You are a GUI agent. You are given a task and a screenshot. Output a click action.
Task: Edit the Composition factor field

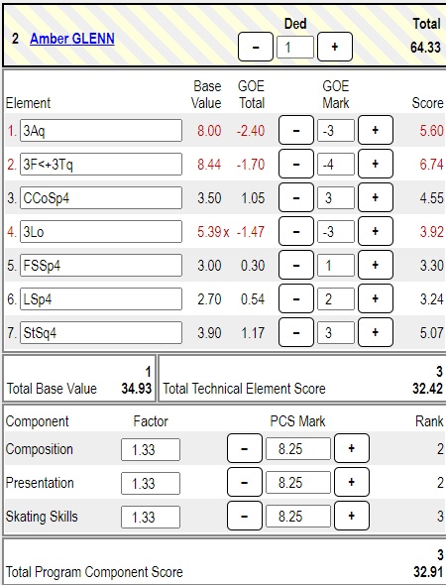click(x=151, y=449)
